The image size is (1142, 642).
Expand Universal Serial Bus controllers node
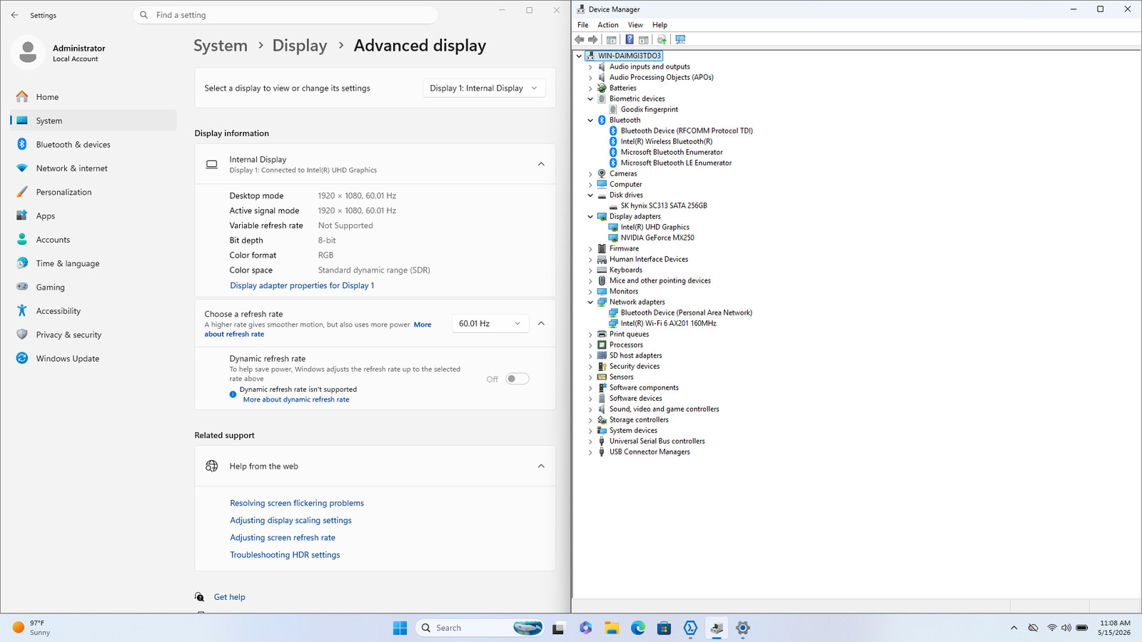tap(590, 442)
